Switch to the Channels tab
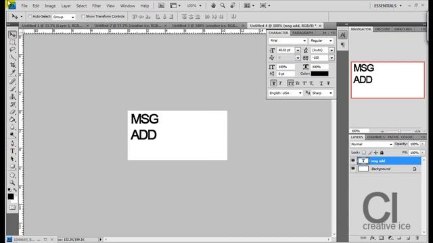The image size is (433, 243). coord(376,137)
